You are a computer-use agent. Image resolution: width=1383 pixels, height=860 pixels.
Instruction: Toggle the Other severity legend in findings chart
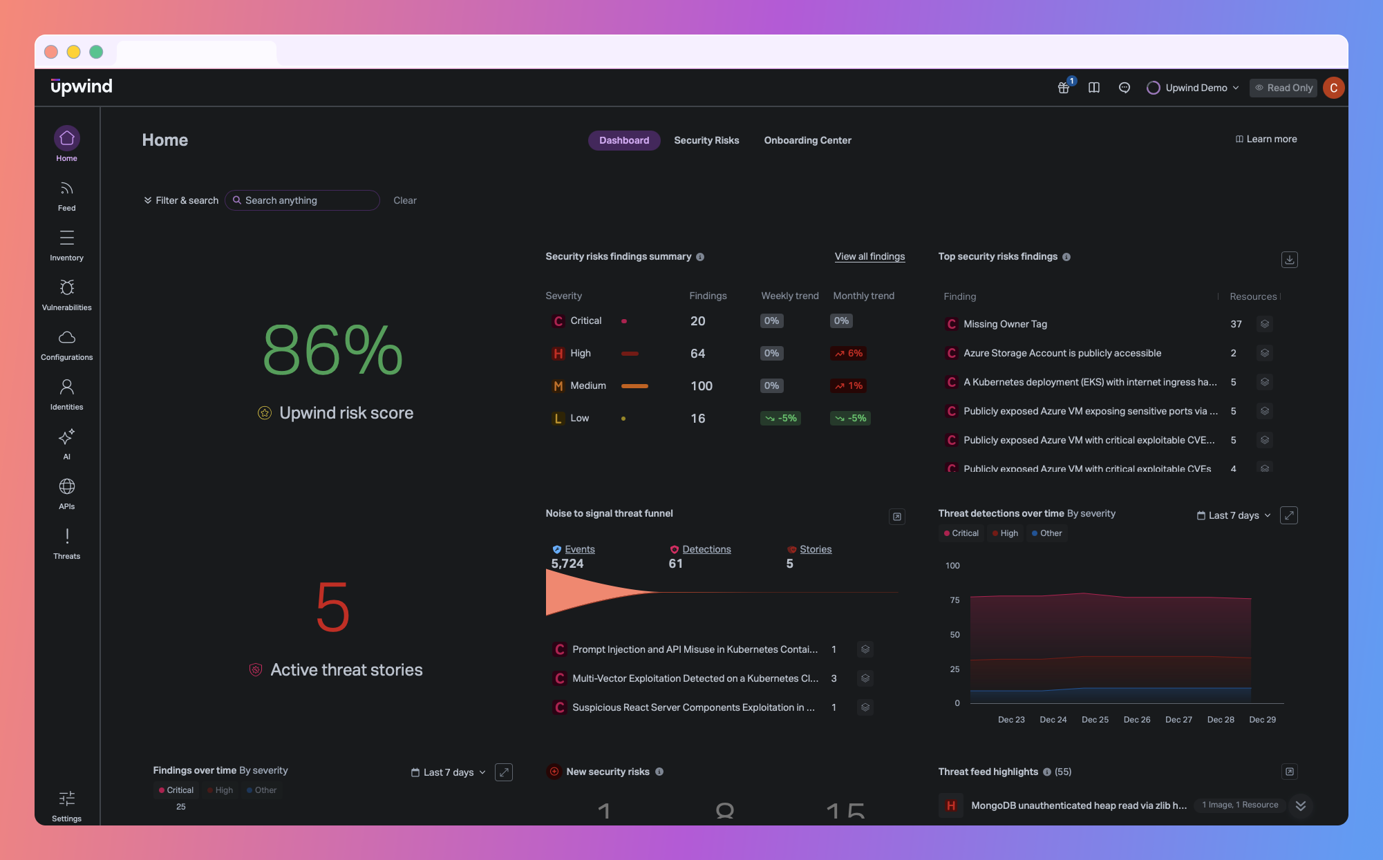tap(262, 790)
